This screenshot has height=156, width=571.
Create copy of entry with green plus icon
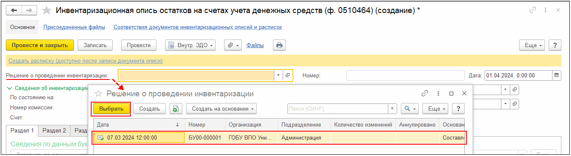(176, 108)
